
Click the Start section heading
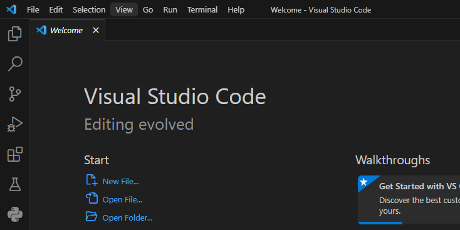(97, 160)
